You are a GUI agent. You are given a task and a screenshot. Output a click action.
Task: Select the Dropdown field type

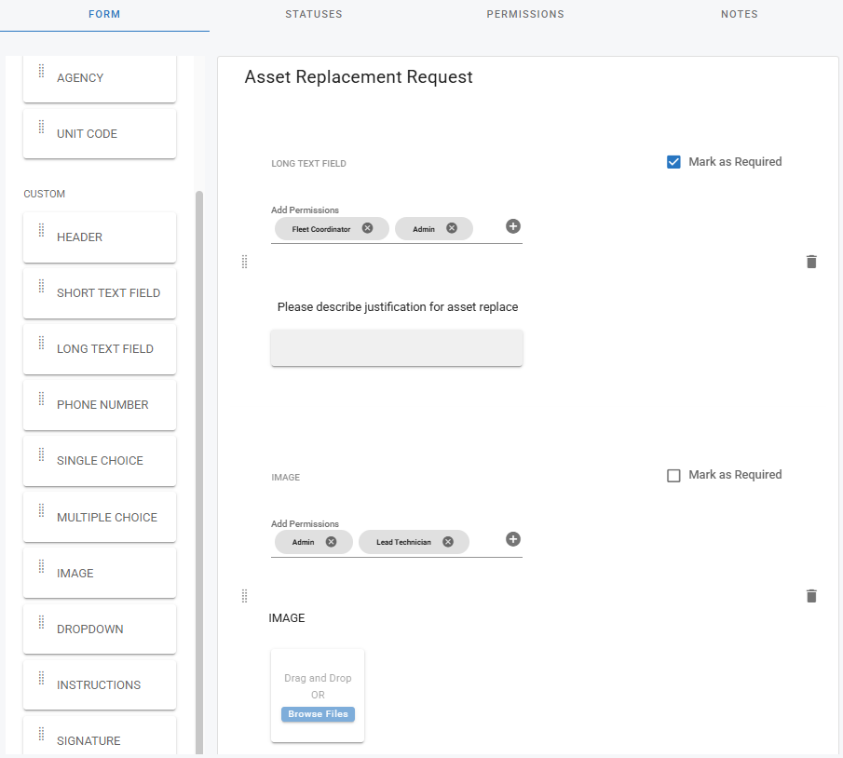tap(100, 629)
